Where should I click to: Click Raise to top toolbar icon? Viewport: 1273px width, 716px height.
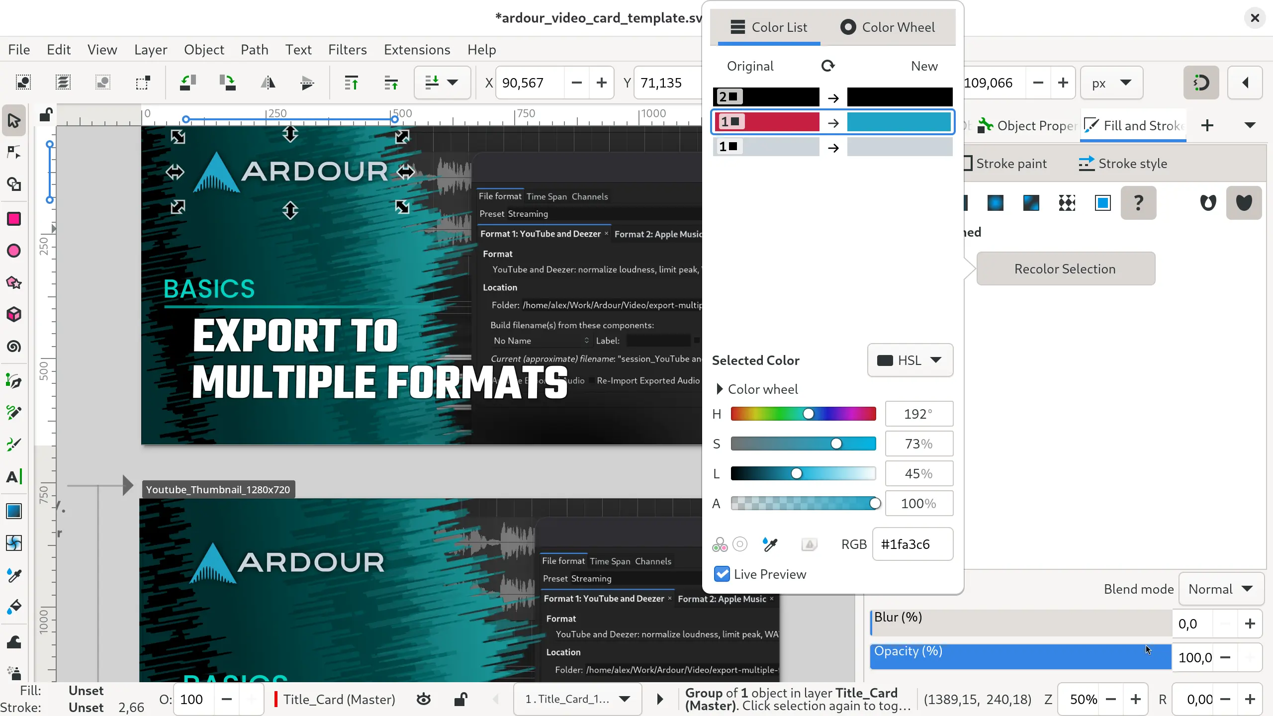pyautogui.click(x=352, y=83)
